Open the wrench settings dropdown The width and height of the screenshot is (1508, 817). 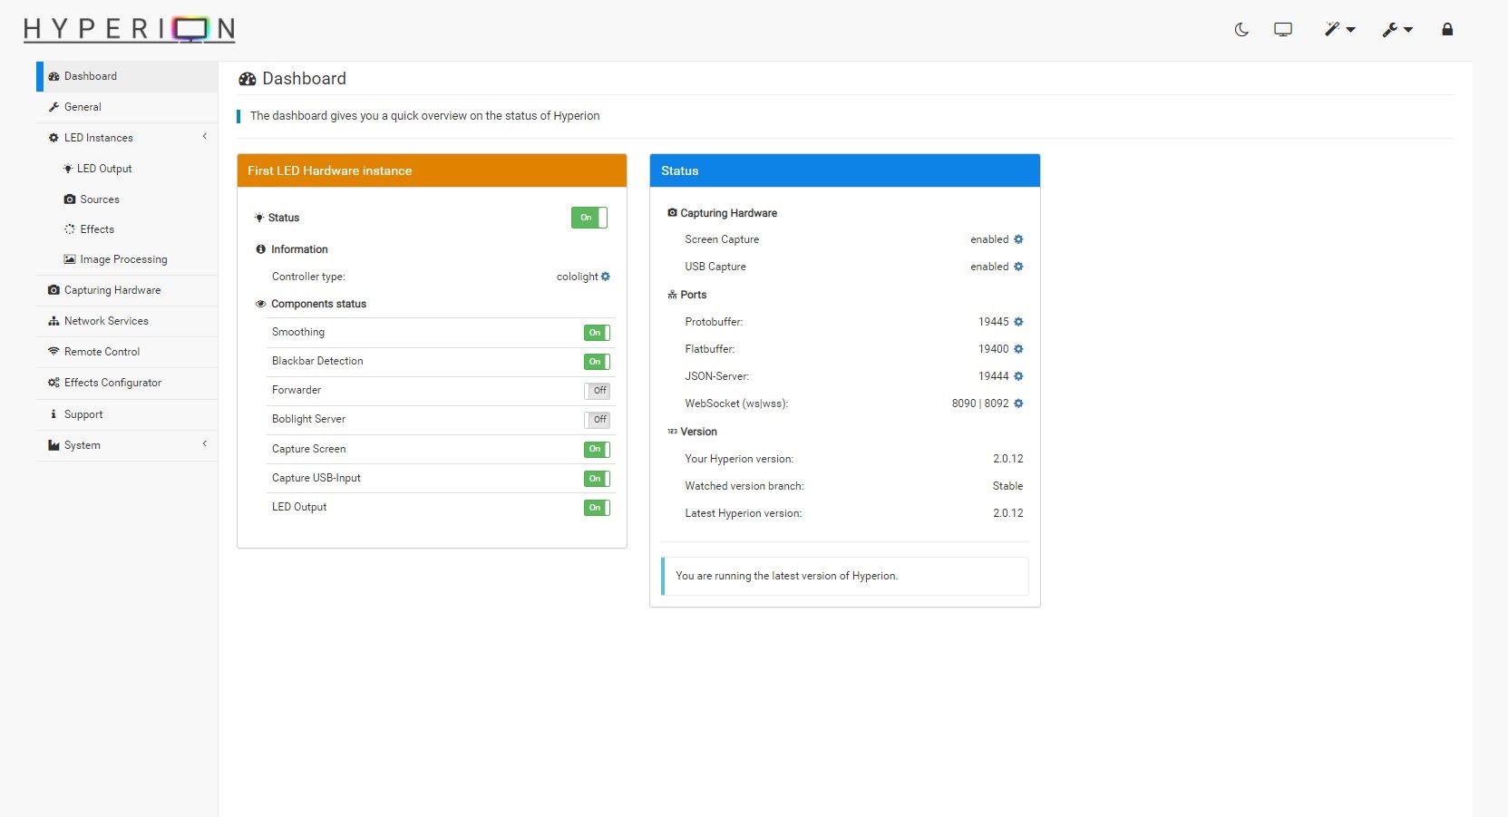coord(1396,30)
